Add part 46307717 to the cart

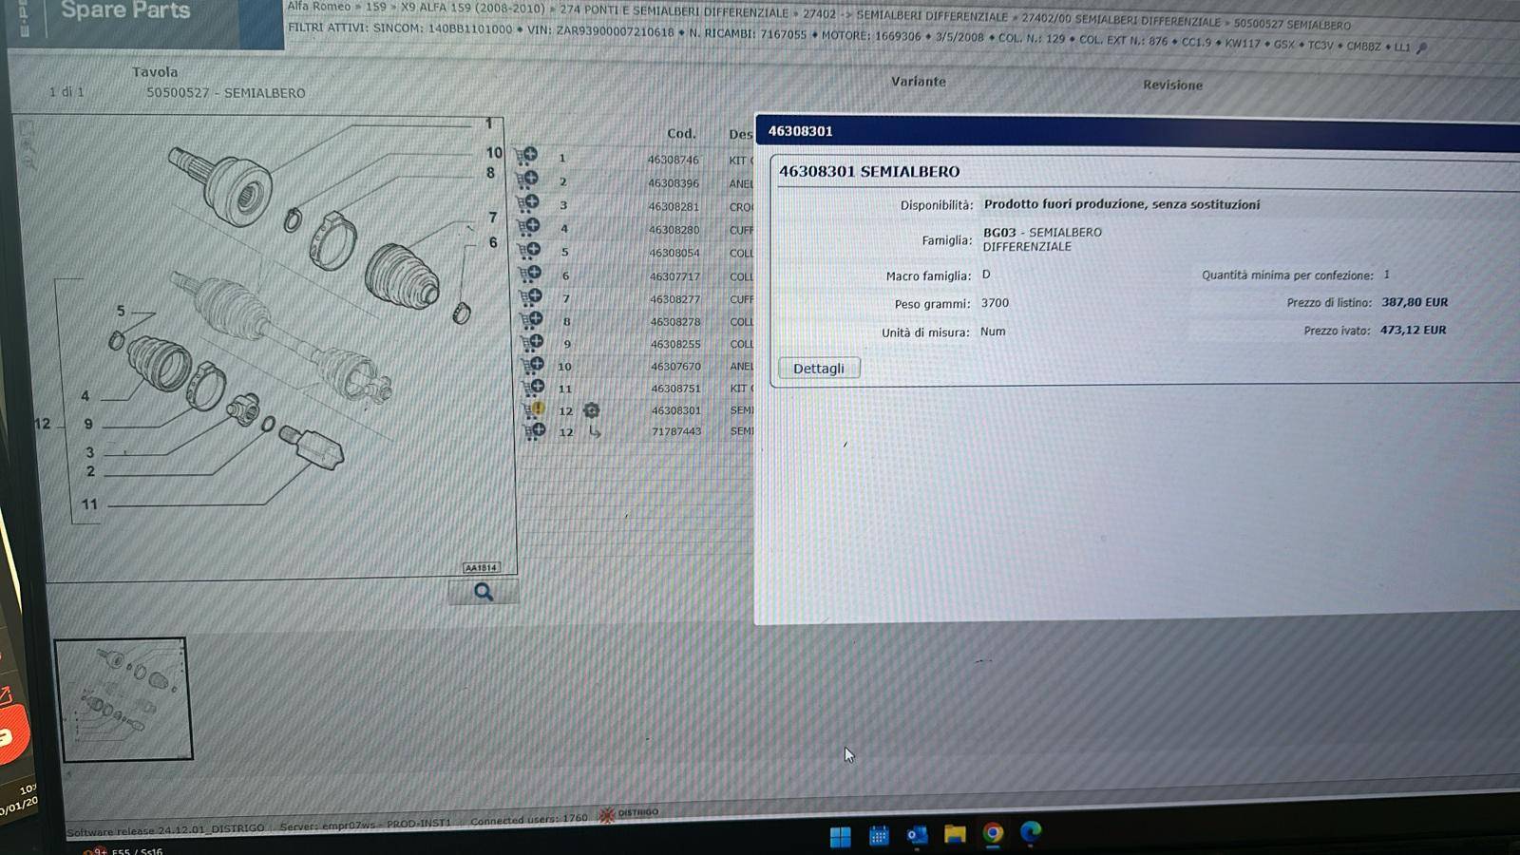pyautogui.click(x=530, y=274)
